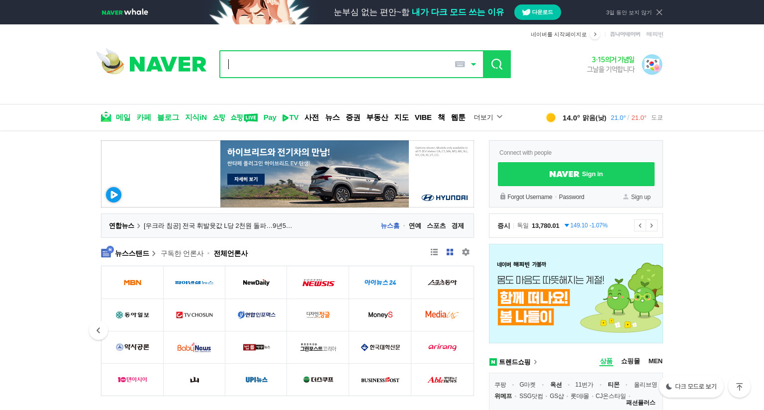This screenshot has width=764, height=410.
Task: Open the UPI뉴스 press logo
Action: pyautogui.click(x=256, y=380)
